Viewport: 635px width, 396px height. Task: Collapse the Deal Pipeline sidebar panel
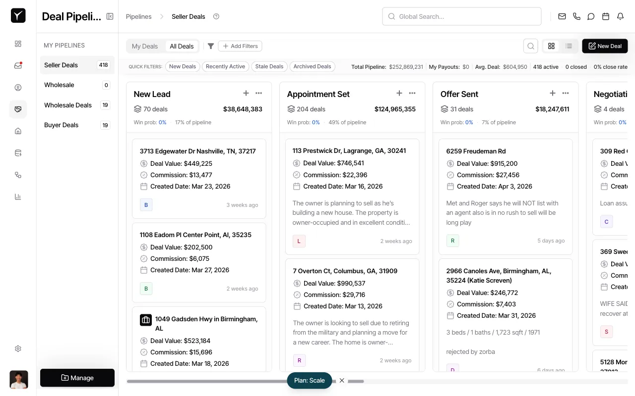coord(110,16)
